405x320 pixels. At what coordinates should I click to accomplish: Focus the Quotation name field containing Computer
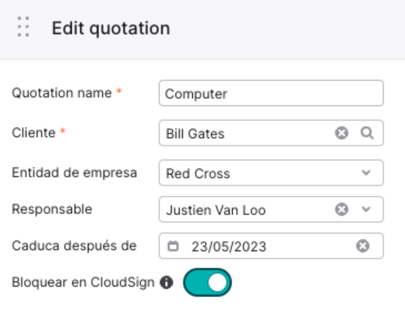(x=271, y=93)
